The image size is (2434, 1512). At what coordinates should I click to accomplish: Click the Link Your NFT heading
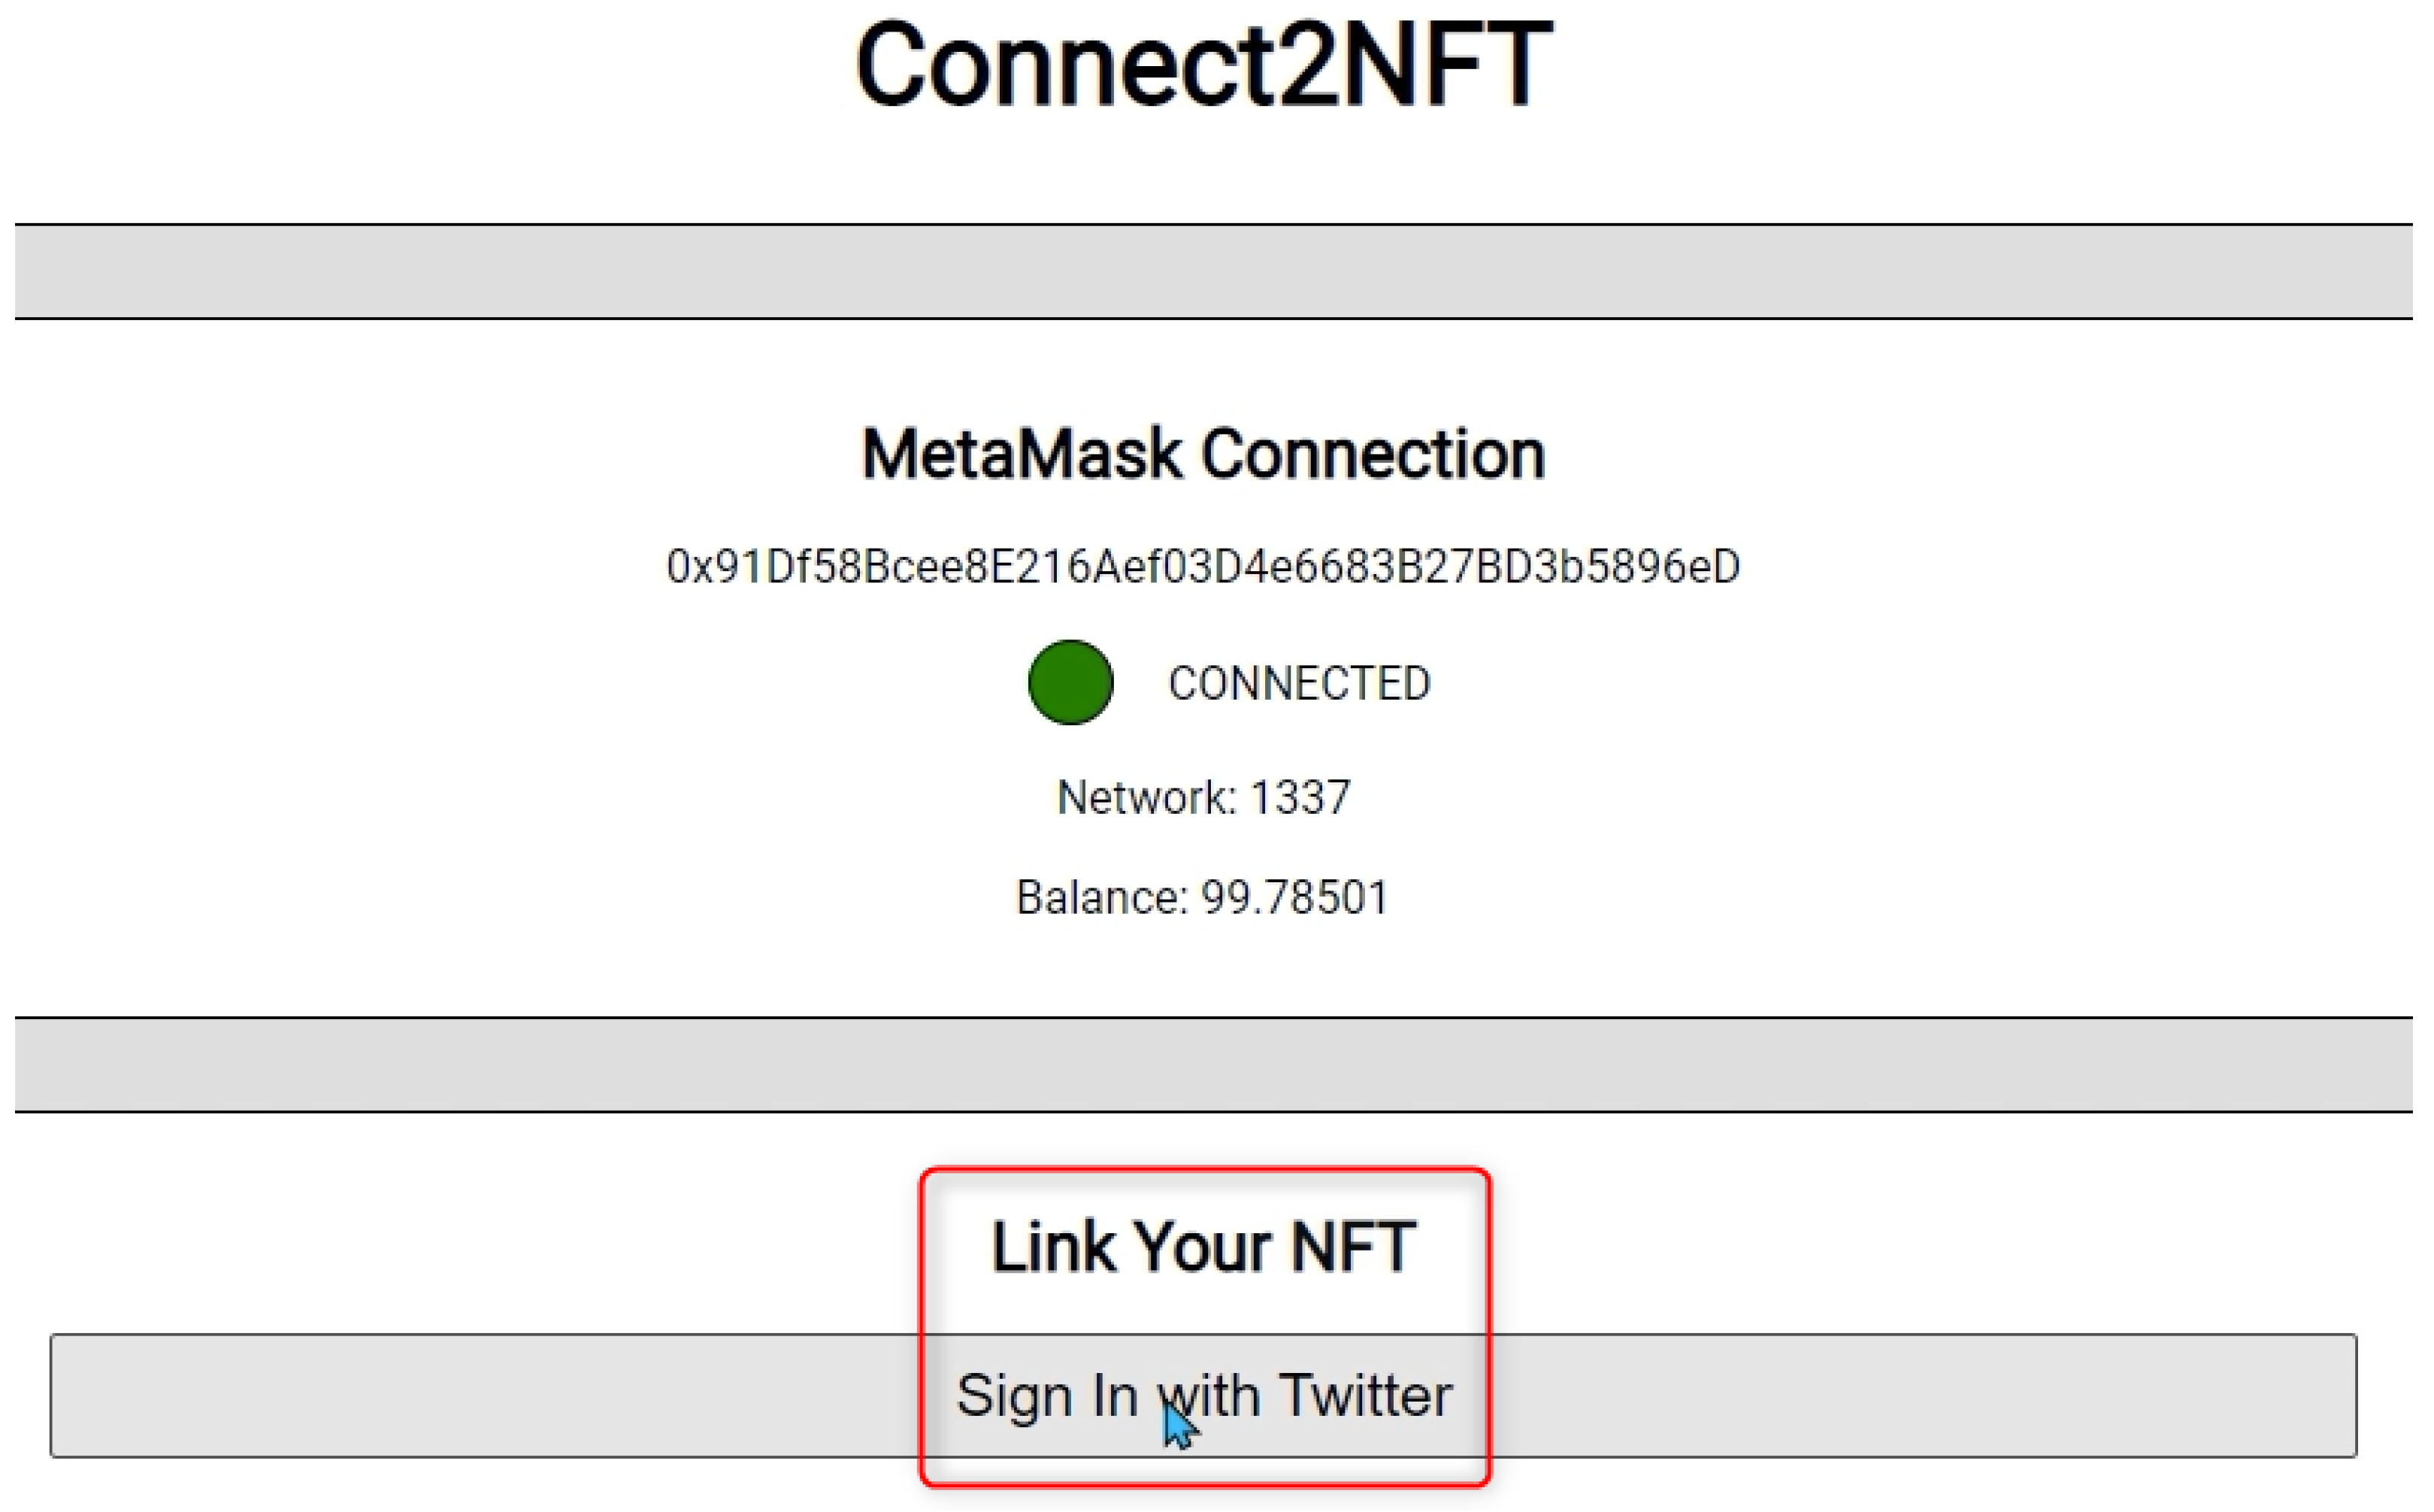(1203, 1247)
